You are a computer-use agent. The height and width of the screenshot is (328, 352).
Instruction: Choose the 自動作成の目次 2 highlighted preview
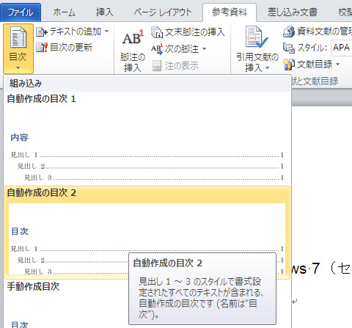147,233
